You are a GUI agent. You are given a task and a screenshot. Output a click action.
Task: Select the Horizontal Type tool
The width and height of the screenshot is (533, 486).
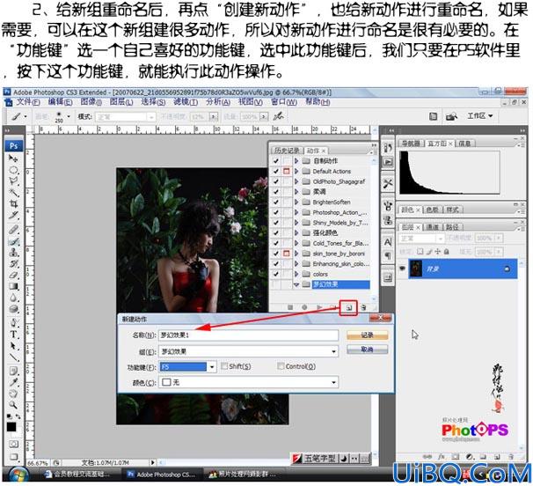(13, 335)
